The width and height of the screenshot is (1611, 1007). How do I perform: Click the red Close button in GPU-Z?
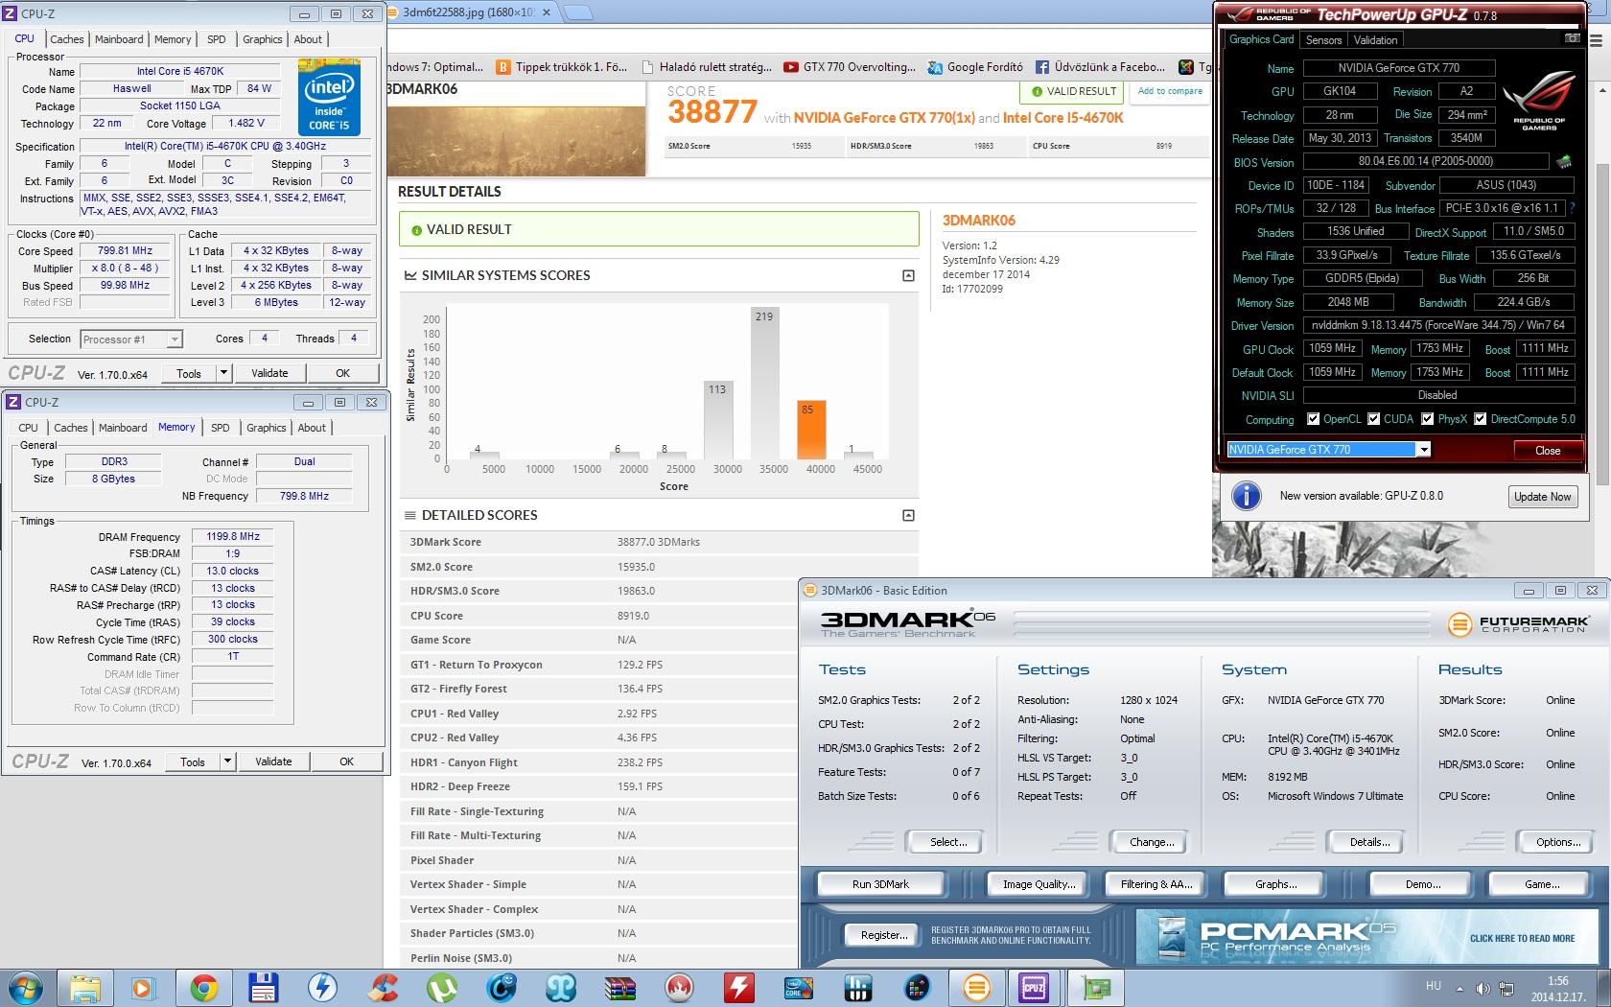(1548, 451)
